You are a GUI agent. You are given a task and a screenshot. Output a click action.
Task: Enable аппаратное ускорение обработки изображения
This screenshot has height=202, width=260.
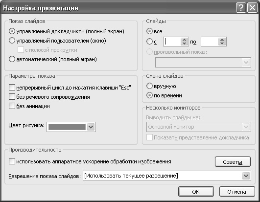(12, 161)
